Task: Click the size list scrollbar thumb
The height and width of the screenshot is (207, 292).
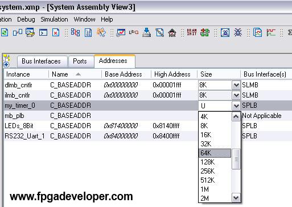Action: coord(236,159)
